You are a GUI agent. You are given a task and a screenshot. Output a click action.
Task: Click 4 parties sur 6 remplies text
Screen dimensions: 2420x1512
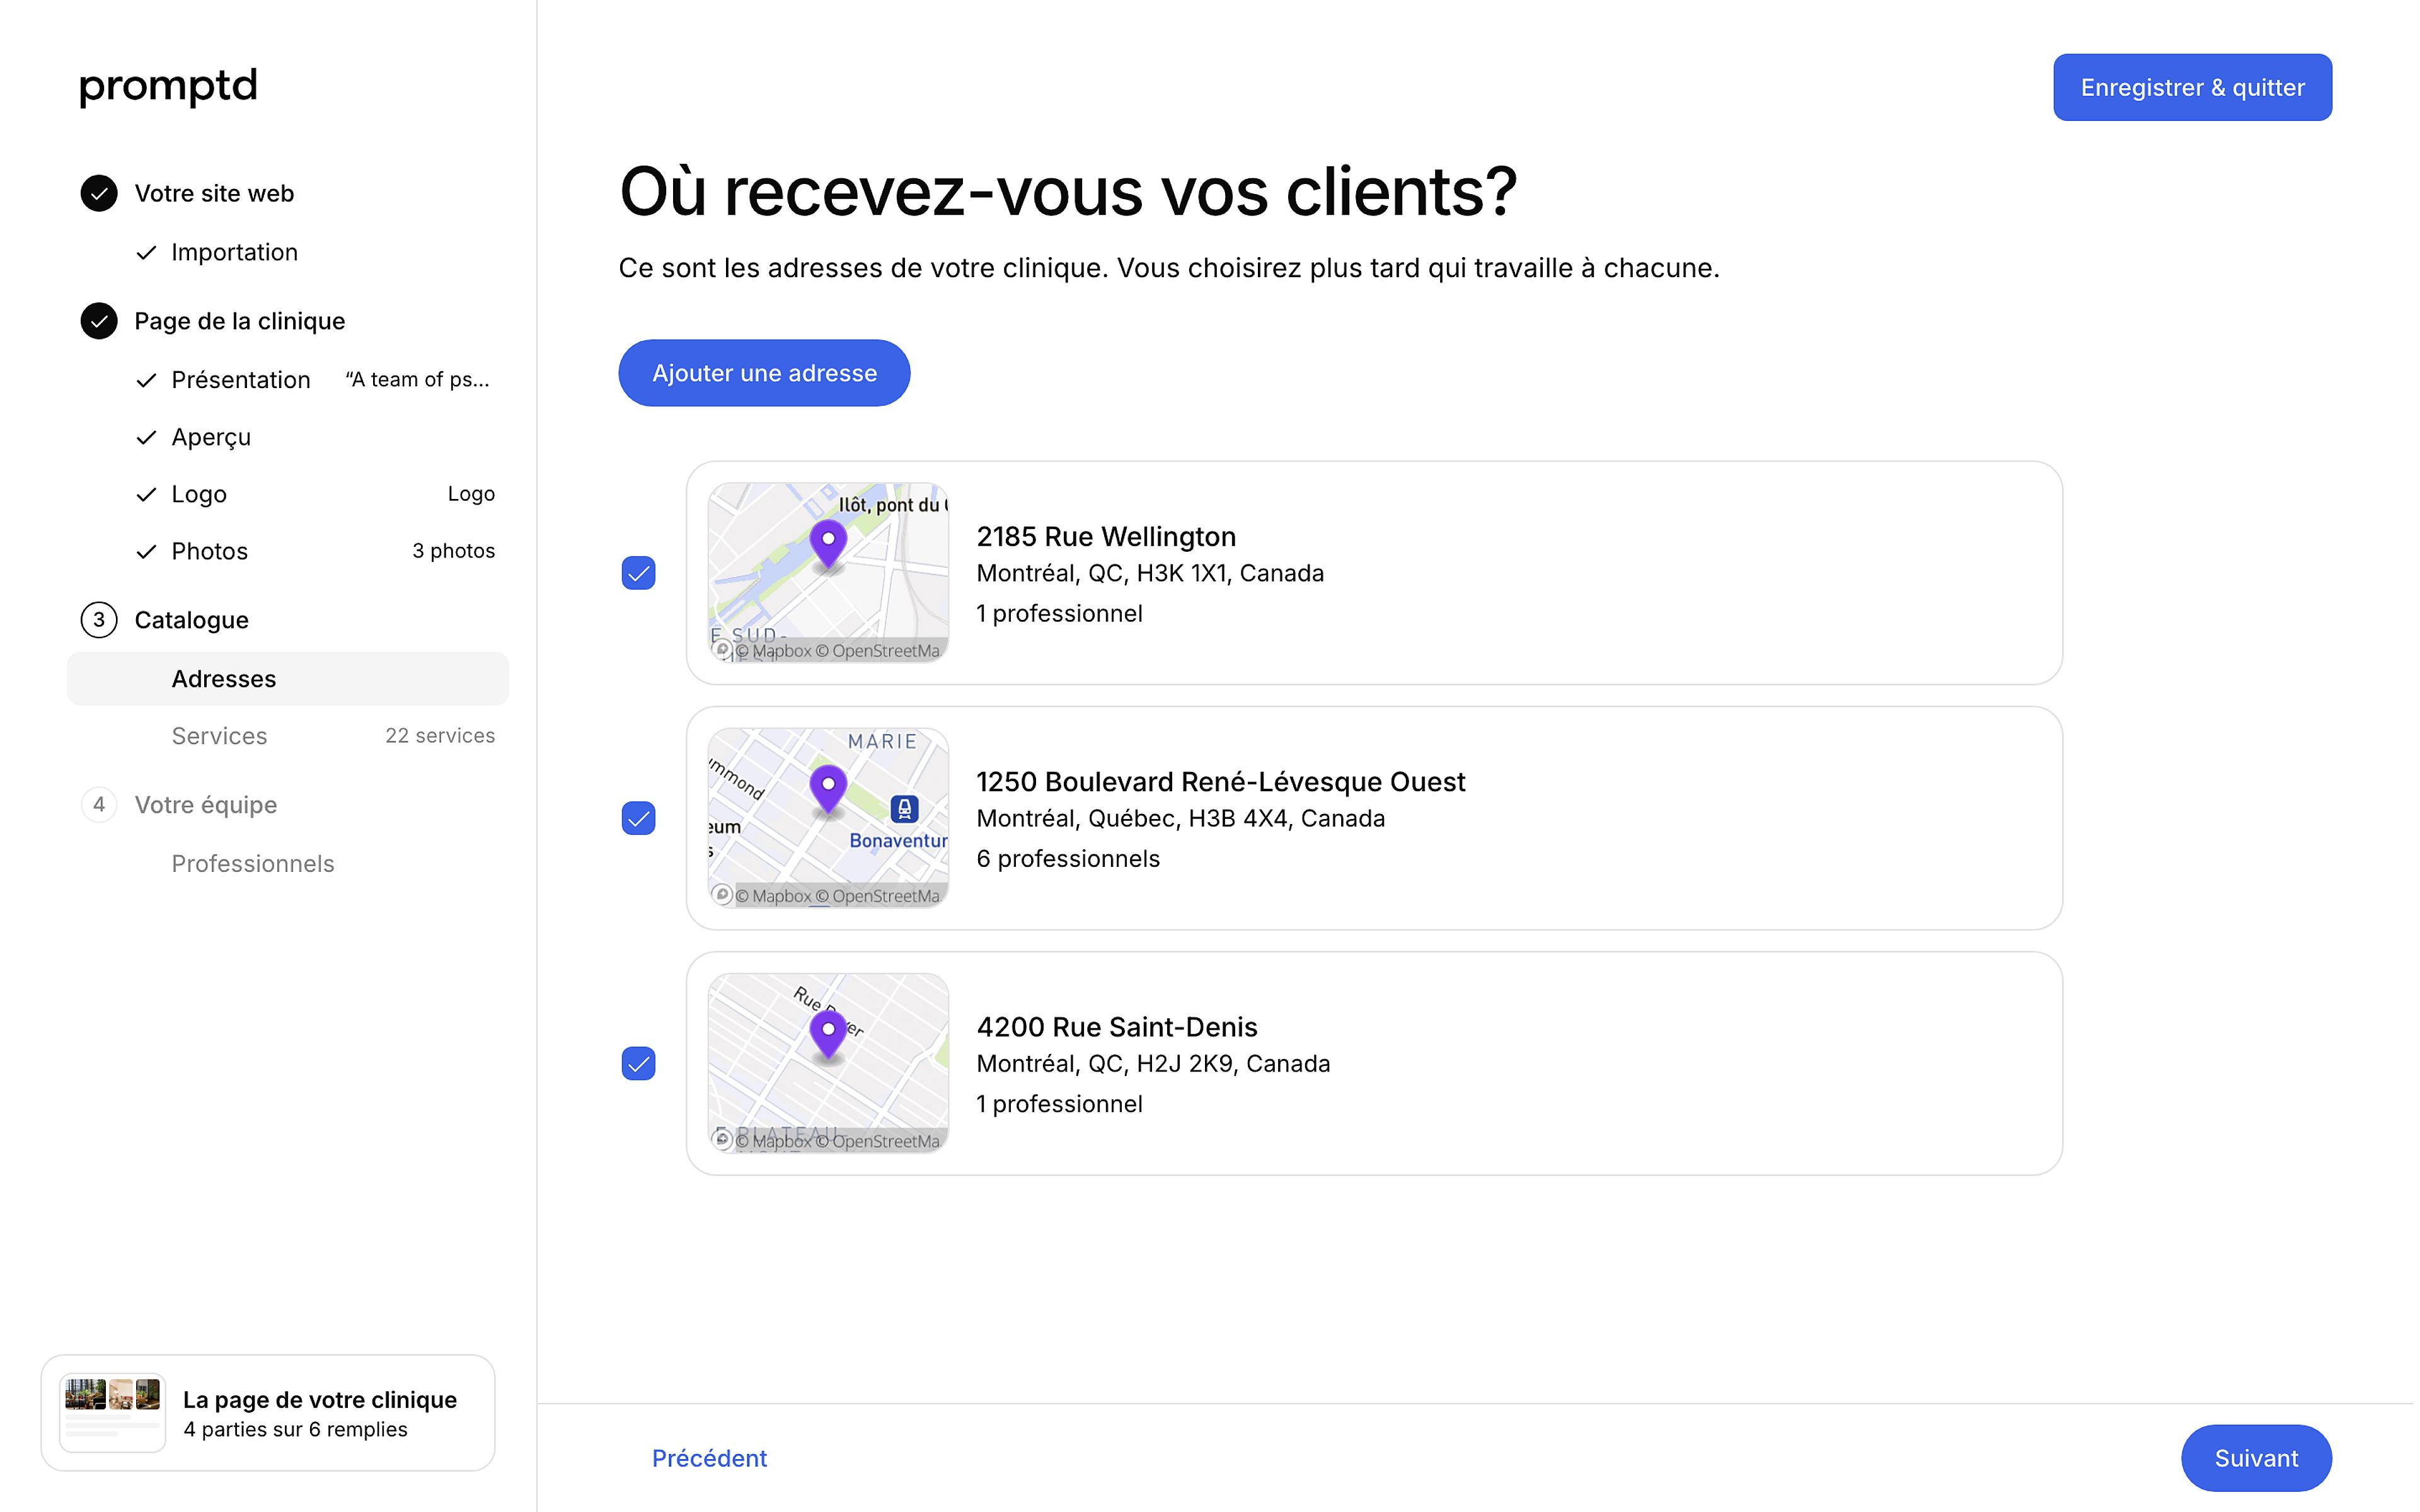pyautogui.click(x=295, y=1430)
